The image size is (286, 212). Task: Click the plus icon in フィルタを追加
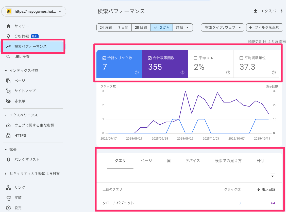coord(250,27)
